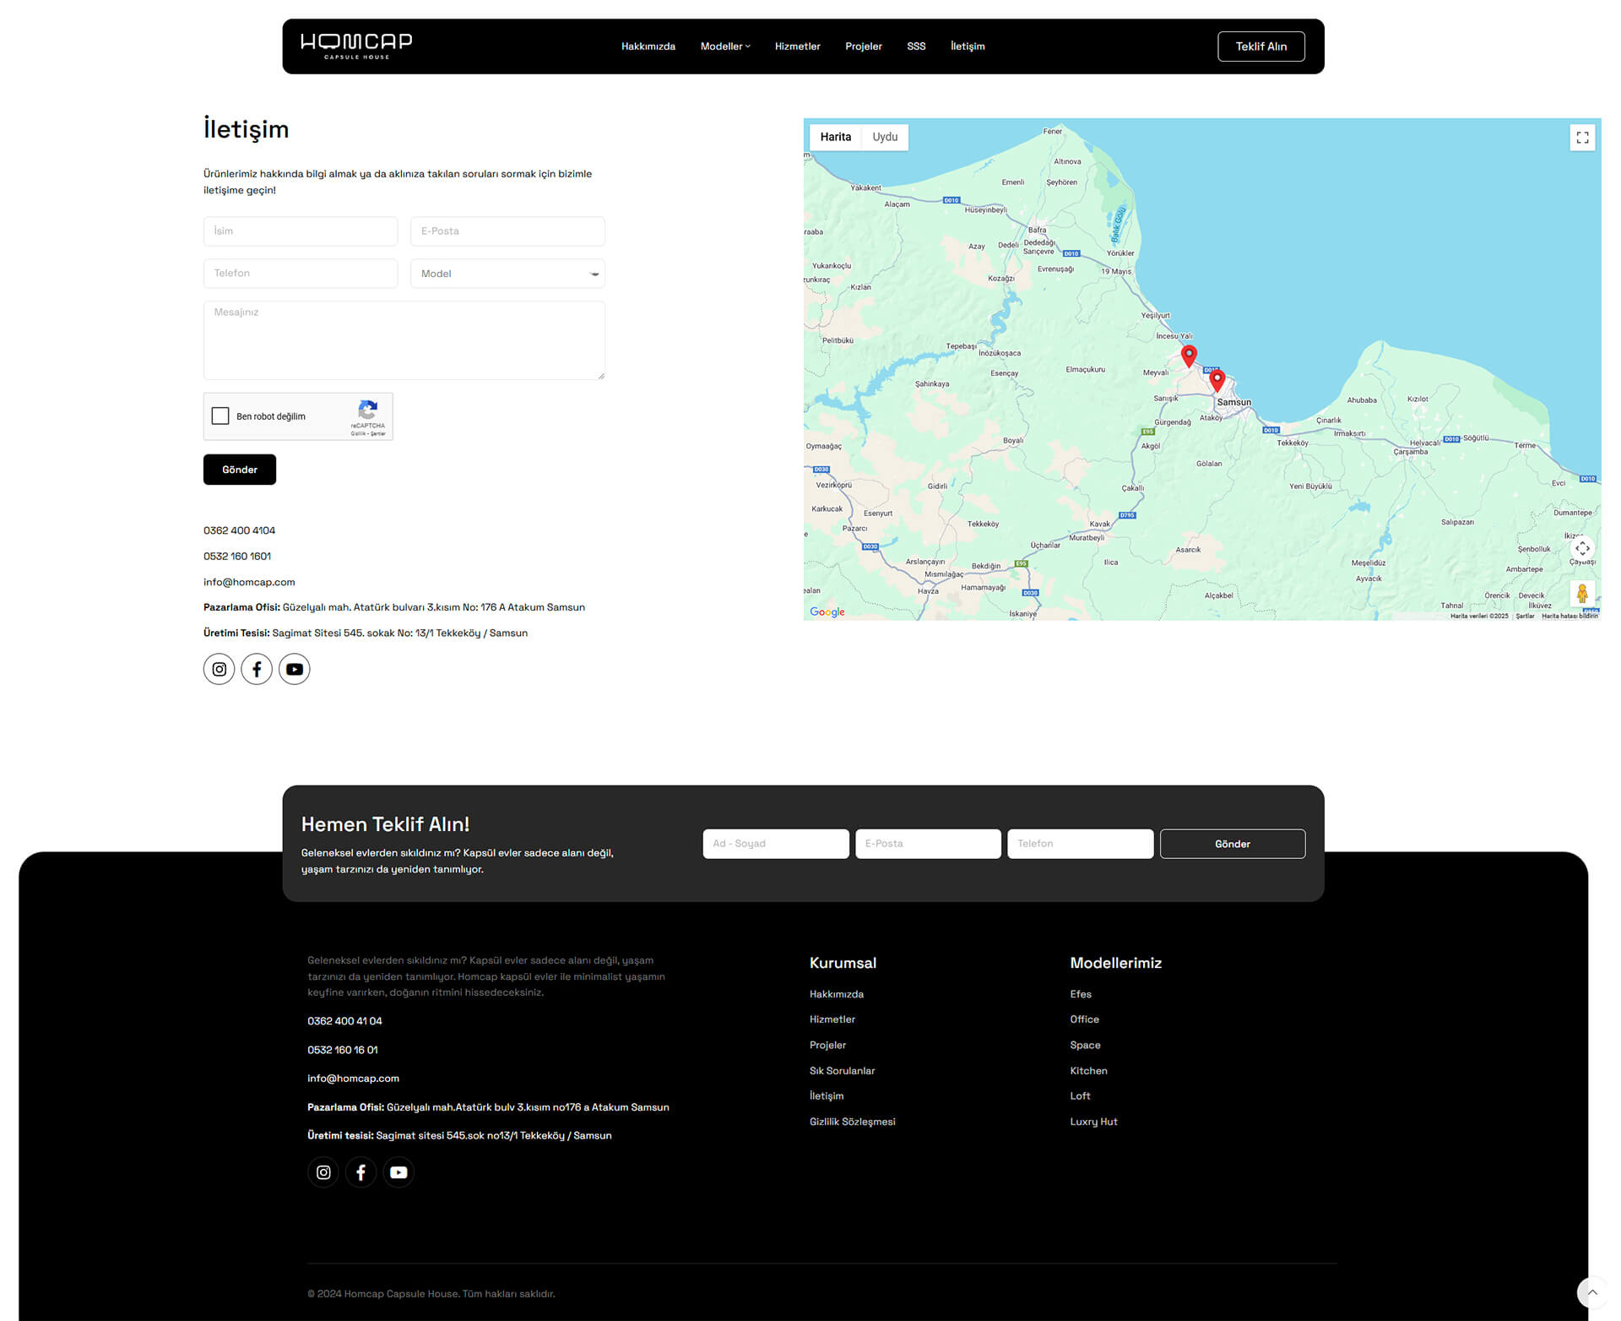Click Telefon field in teklif banner
The width and height of the screenshot is (1621, 1321).
coord(1080,844)
